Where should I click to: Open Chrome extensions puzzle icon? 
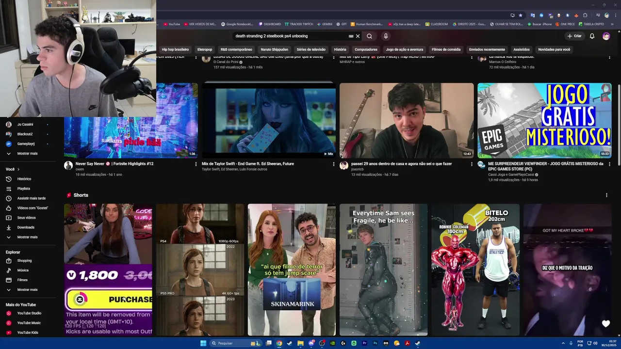pyautogui.click(x=585, y=15)
